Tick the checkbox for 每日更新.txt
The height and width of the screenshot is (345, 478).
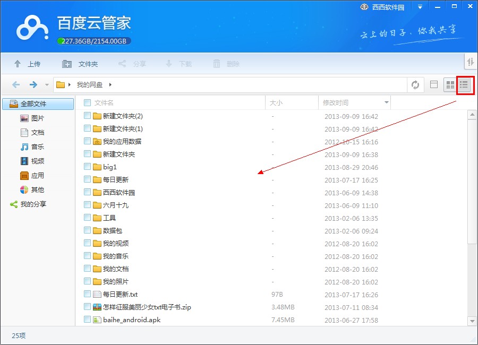click(x=88, y=294)
